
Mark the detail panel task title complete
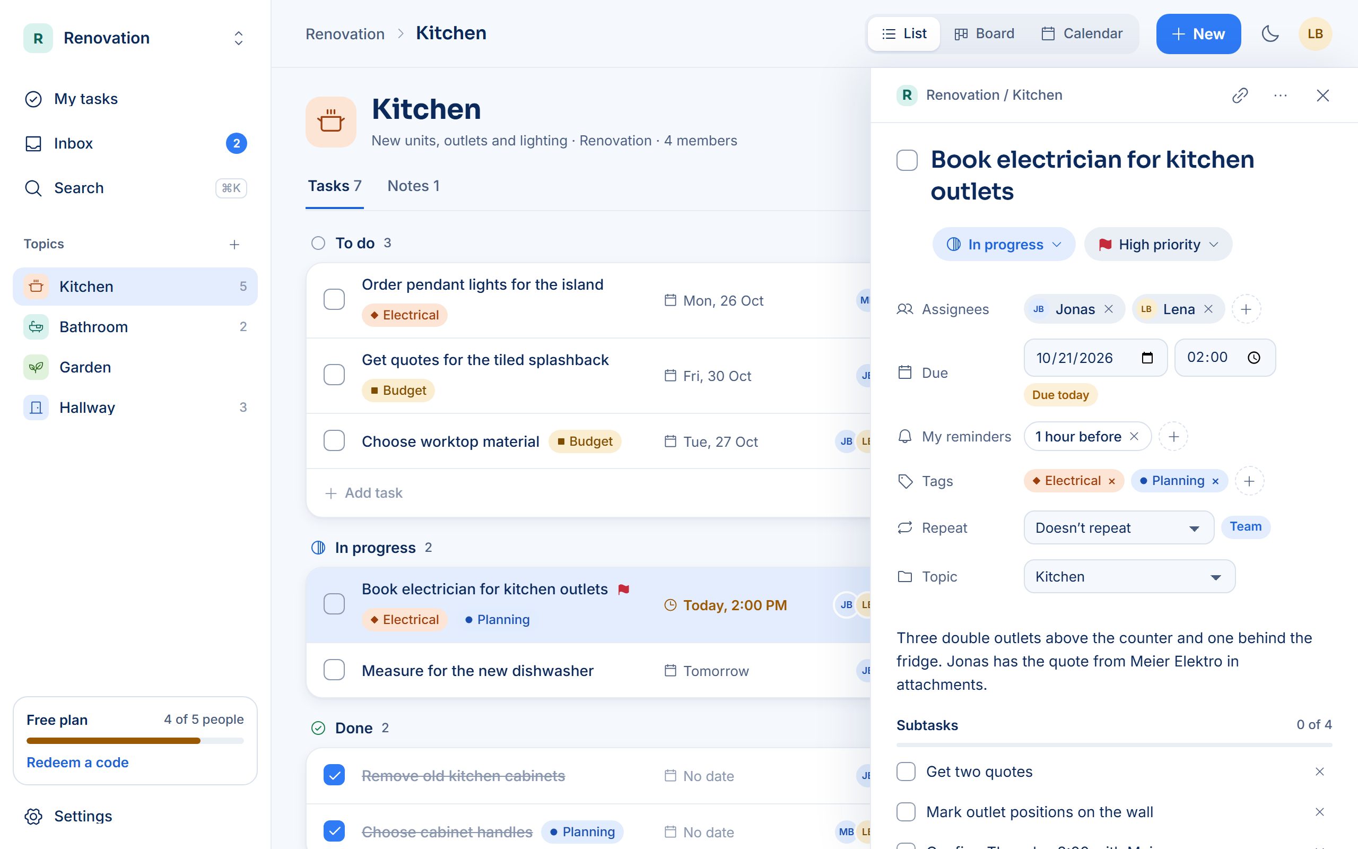click(x=907, y=160)
